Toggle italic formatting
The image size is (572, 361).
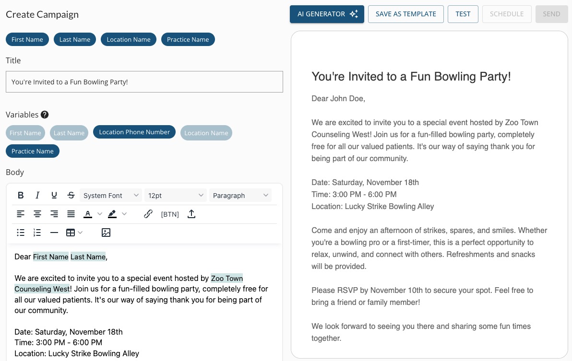(x=37, y=195)
